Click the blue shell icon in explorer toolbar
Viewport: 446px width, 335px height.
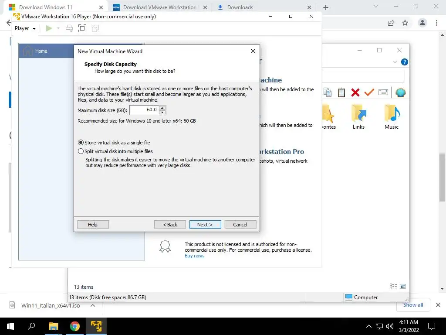point(401,92)
